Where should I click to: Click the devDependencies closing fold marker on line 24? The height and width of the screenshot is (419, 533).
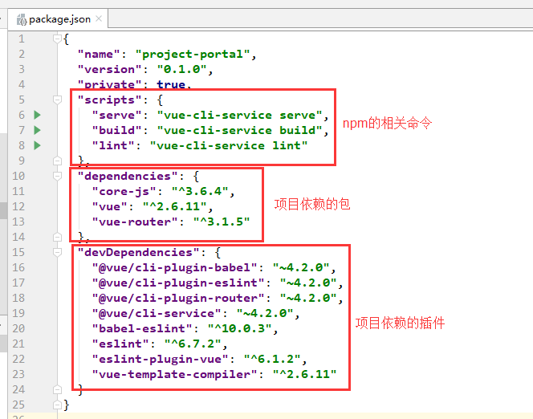[57, 389]
